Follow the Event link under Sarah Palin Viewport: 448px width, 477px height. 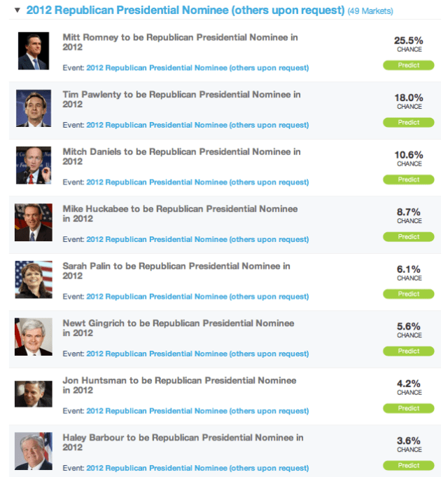[x=197, y=297]
